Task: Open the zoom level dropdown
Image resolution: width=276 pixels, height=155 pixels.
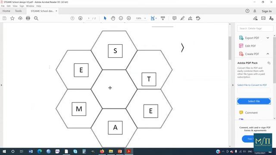Action: coord(145,18)
